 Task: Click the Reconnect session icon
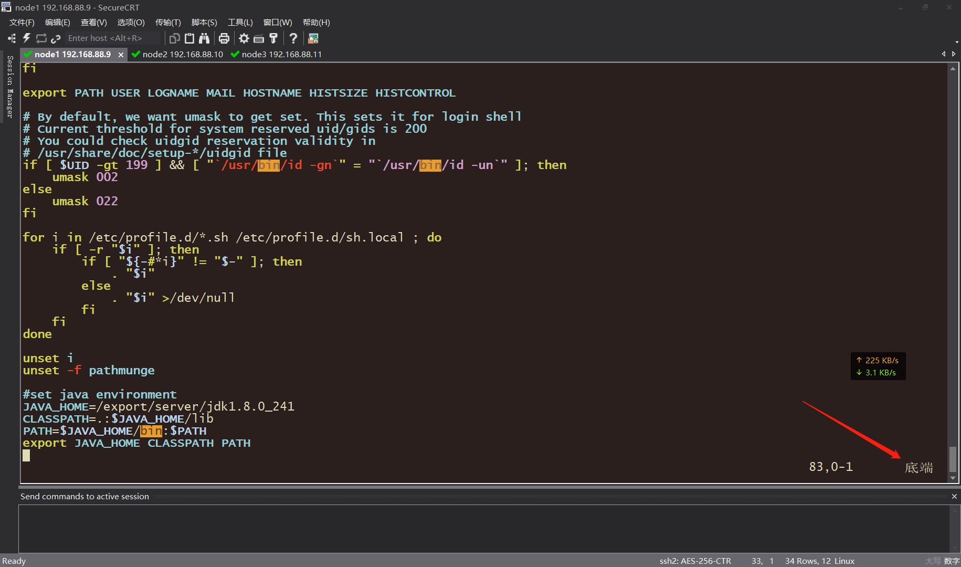(41, 38)
